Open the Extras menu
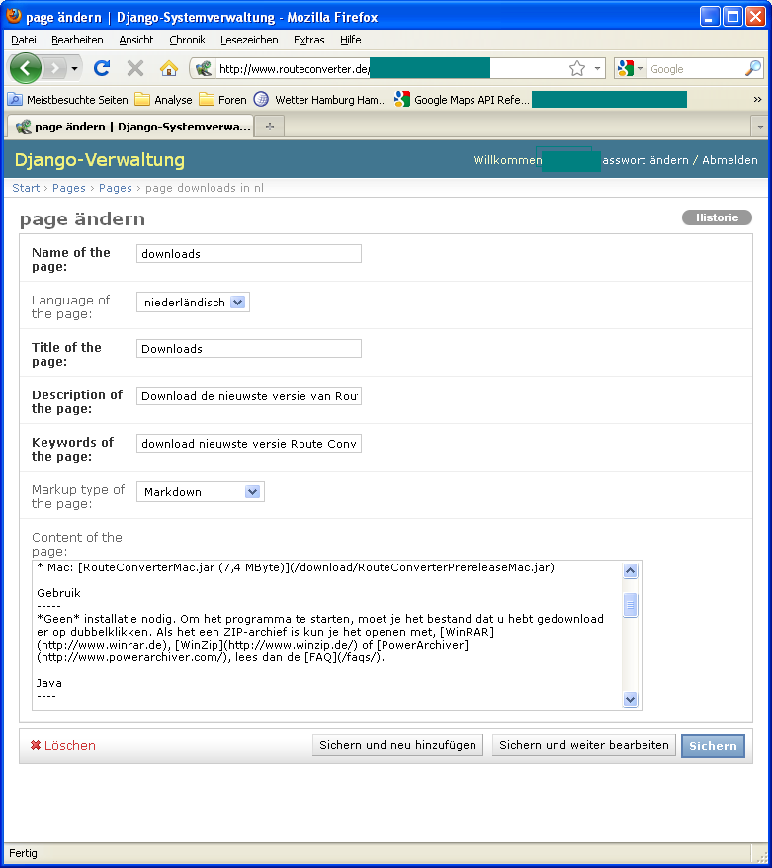Image resolution: width=772 pixels, height=868 pixels. (x=308, y=40)
